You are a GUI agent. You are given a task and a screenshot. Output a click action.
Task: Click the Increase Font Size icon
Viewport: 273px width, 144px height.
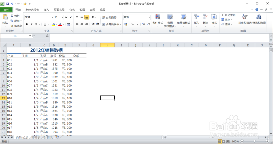pos(66,17)
